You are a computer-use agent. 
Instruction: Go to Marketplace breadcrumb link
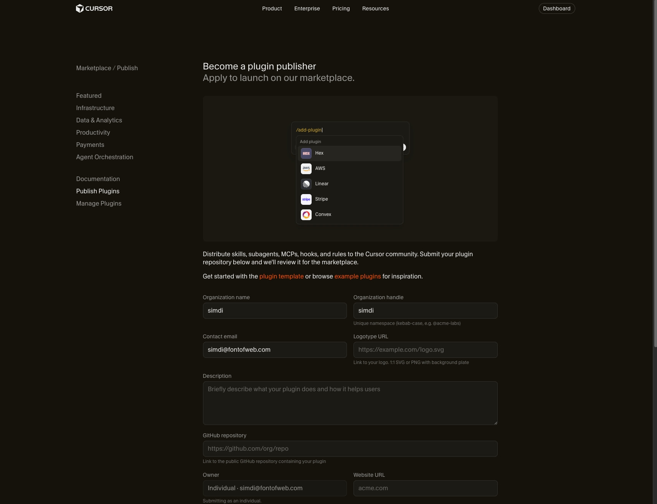(x=94, y=68)
